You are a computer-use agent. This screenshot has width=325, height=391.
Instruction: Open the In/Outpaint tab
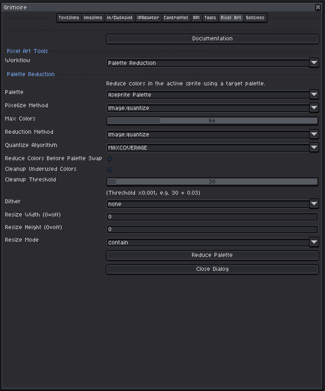(x=120, y=18)
